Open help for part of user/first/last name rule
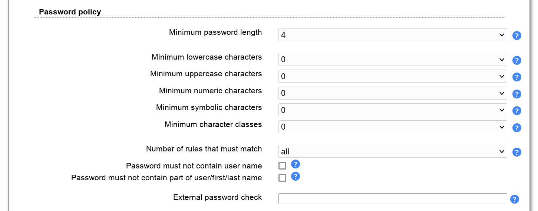The image size is (538, 211). point(295,176)
